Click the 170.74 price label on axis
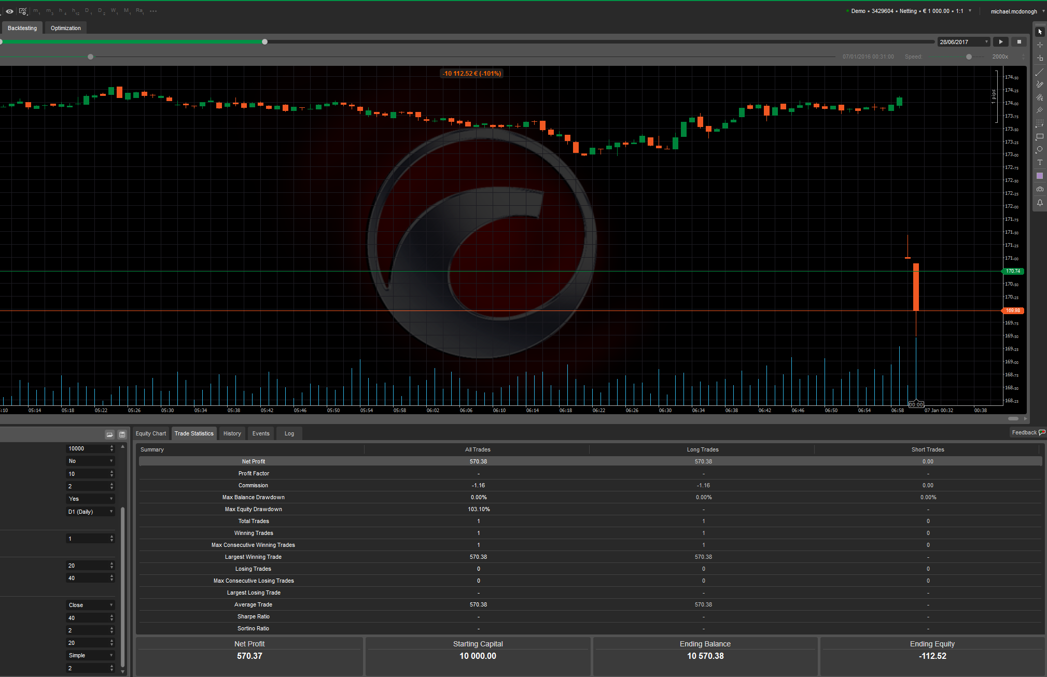This screenshot has height=677, width=1047. click(1012, 271)
